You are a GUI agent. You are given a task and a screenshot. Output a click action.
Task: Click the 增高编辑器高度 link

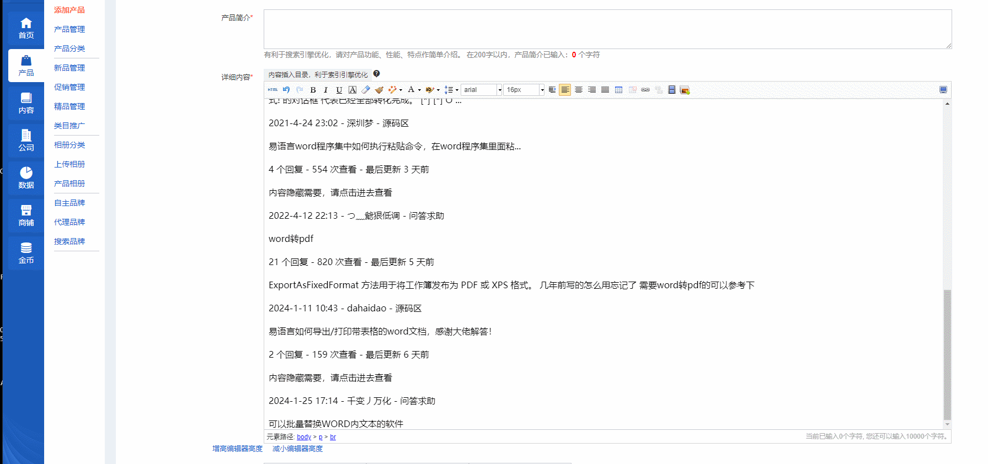(237, 449)
